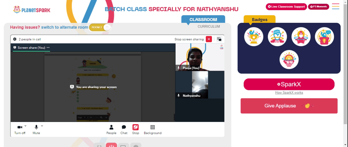This screenshot has height=147, width=348.
Task: Expand the camera options chevron
Action: point(25,126)
